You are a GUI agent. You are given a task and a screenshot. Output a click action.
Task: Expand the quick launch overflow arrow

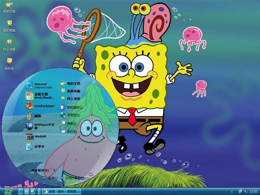pos(39,191)
